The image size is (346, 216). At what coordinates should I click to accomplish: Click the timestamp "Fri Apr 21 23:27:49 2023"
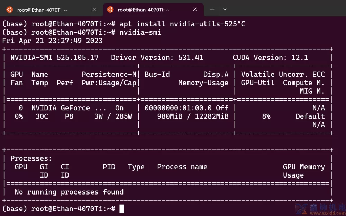(x=53, y=41)
